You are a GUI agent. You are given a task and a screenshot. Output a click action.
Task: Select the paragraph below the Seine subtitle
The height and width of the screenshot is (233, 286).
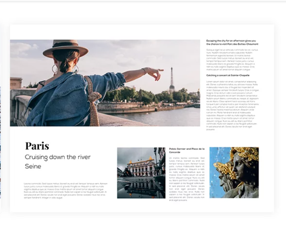[65, 190]
